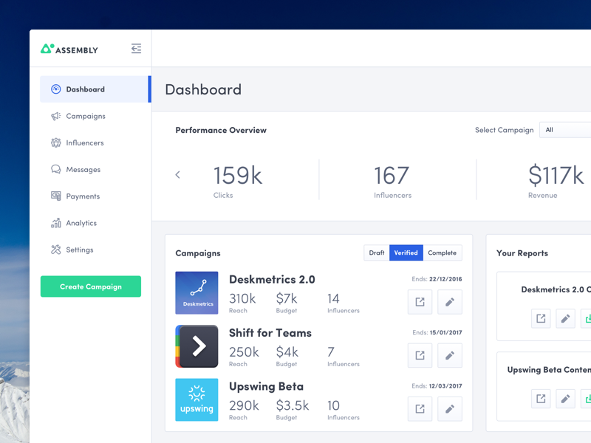591x443 pixels.
Task: Edit the Upswing Beta campaign pencil icon
Action: pos(449,408)
